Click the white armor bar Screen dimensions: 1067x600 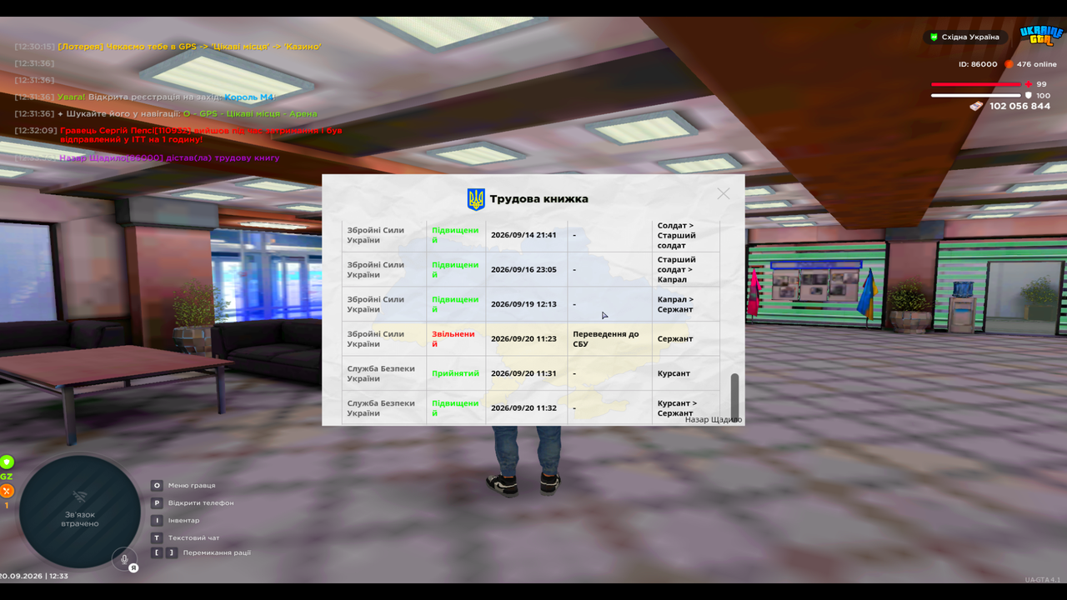(x=976, y=96)
